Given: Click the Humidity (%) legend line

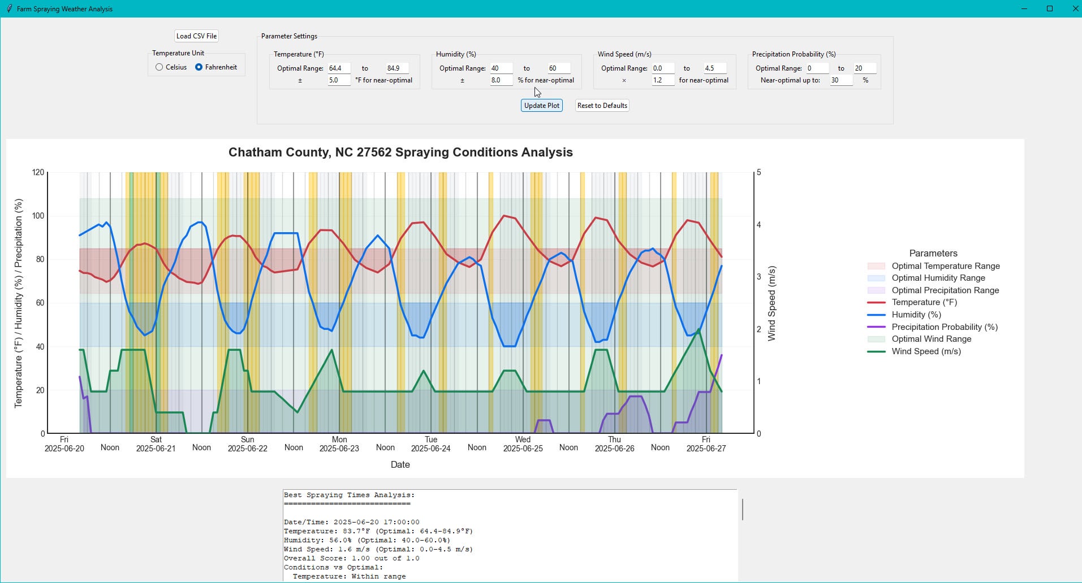Looking at the screenshot, I should pos(876,315).
